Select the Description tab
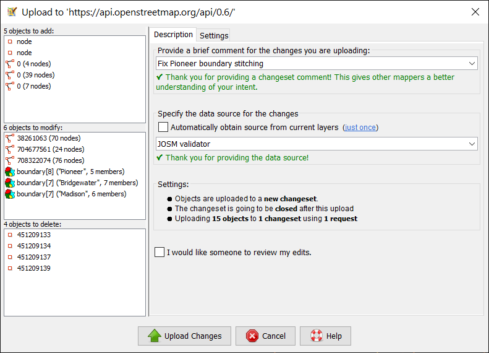489x353 pixels. click(173, 35)
